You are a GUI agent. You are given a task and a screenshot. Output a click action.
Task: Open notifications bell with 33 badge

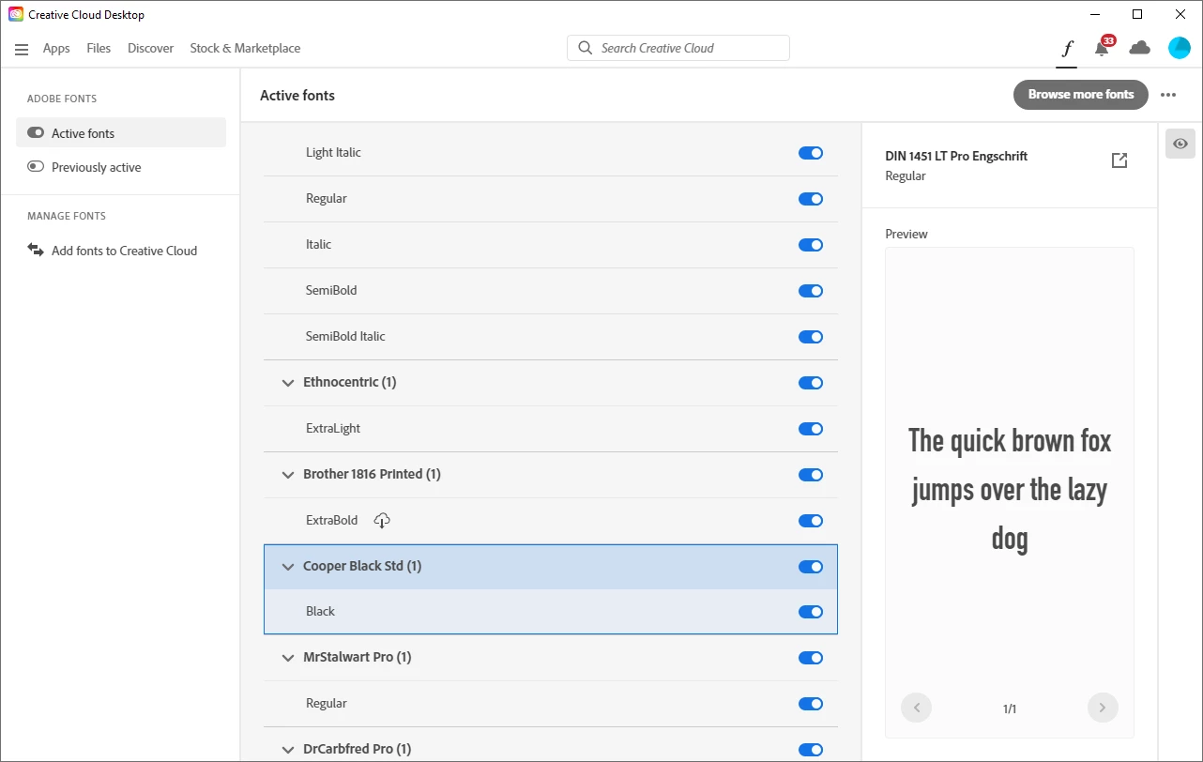1103,48
